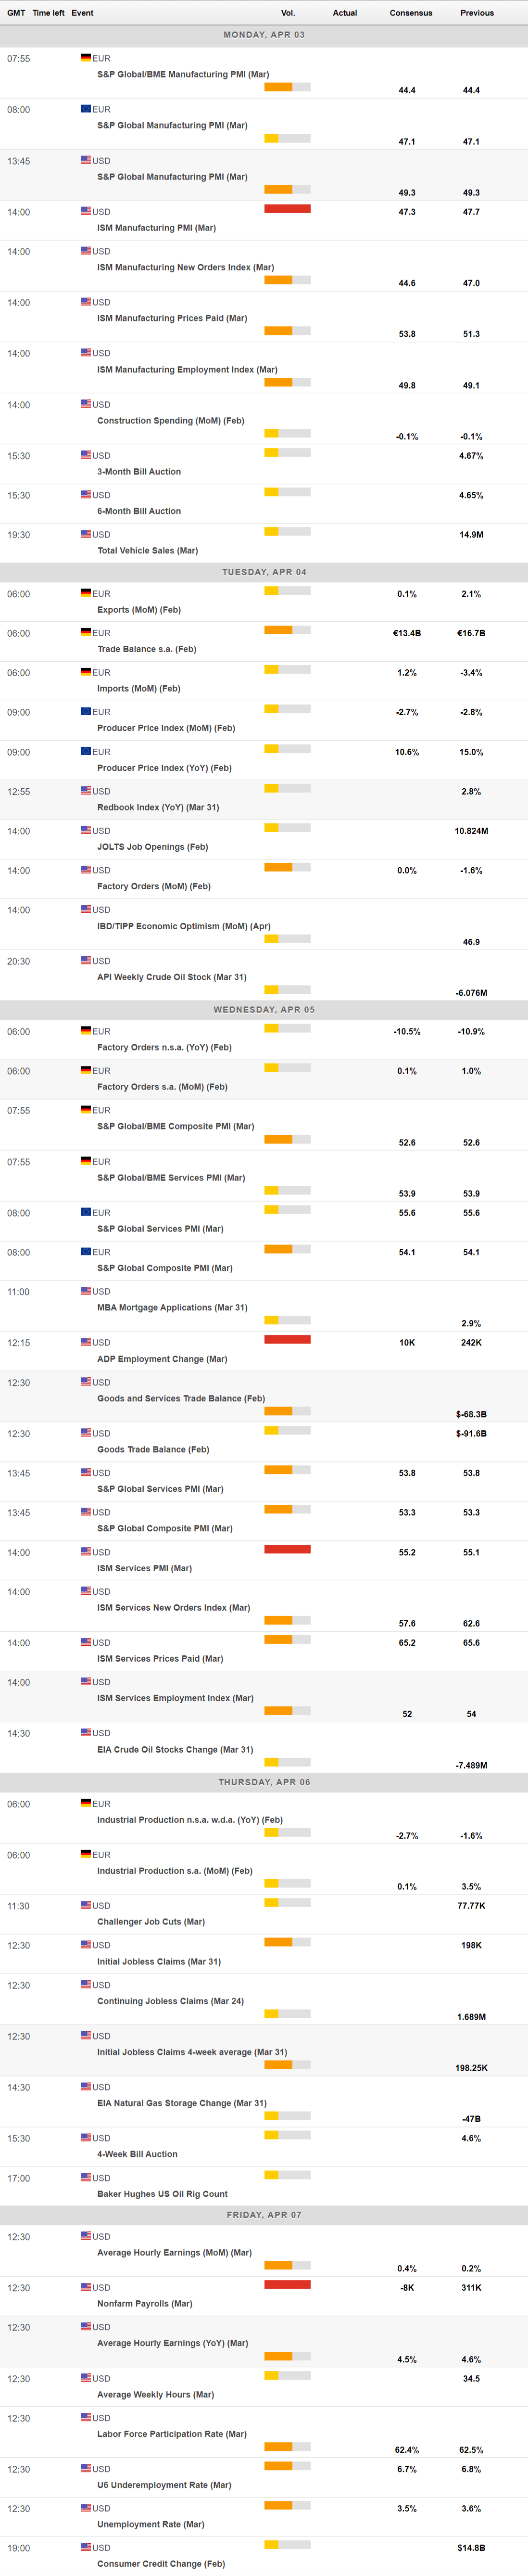Click US flag above ADP Employment Change

[x=86, y=1342]
